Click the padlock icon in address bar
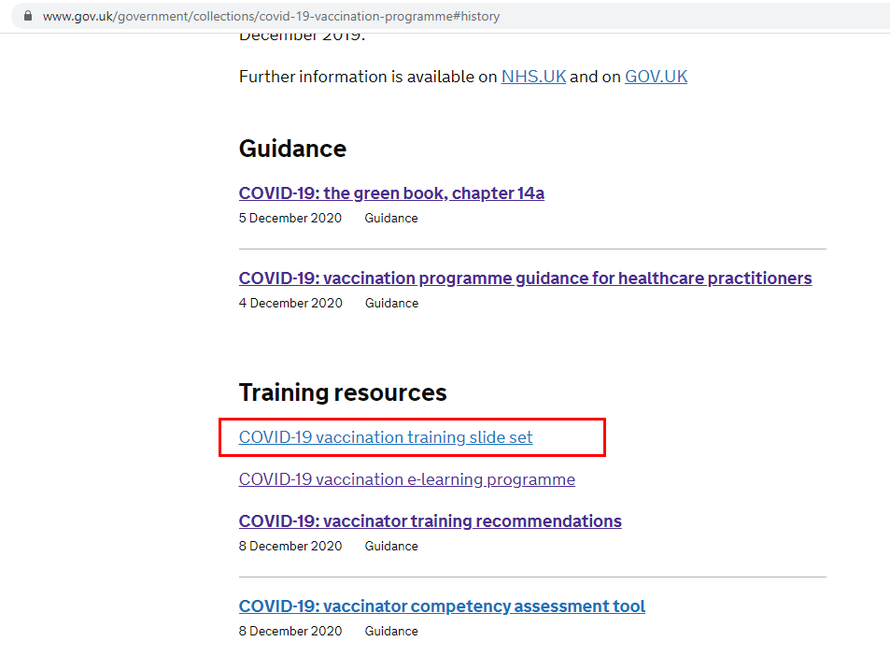This screenshot has width=890, height=670. [28, 16]
